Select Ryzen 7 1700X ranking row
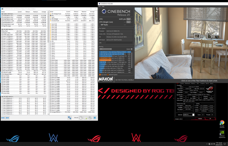This screenshot has height=146, width=228. [x=115, y=62]
